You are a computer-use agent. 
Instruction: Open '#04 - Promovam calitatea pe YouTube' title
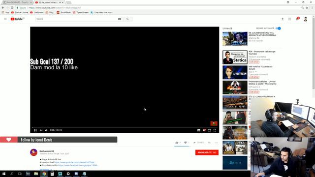coord(262,53)
